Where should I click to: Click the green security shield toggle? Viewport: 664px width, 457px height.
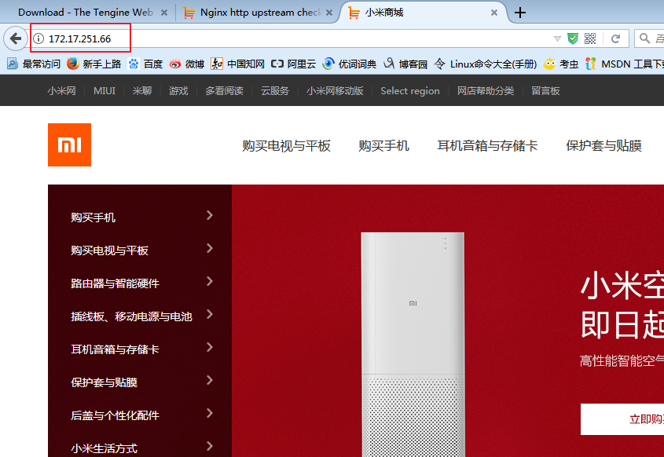point(573,38)
